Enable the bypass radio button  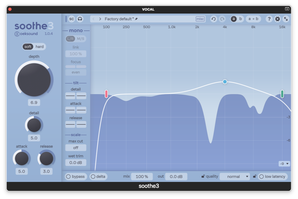[76, 176]
